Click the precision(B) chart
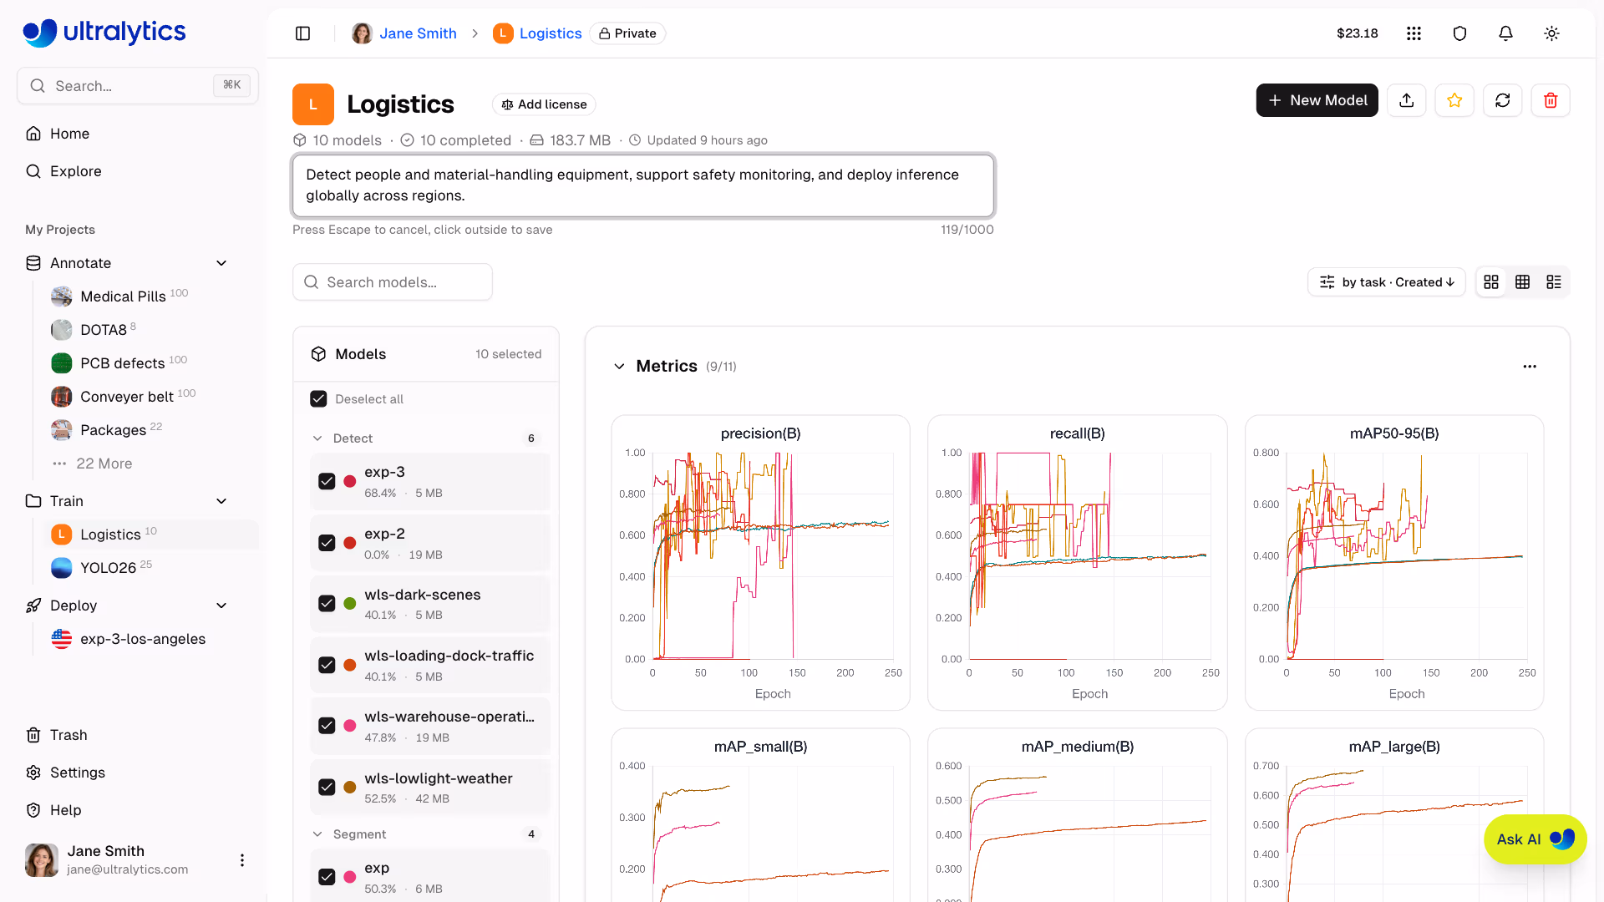Viewport: 1604px width, 902px height. (761, 563)
